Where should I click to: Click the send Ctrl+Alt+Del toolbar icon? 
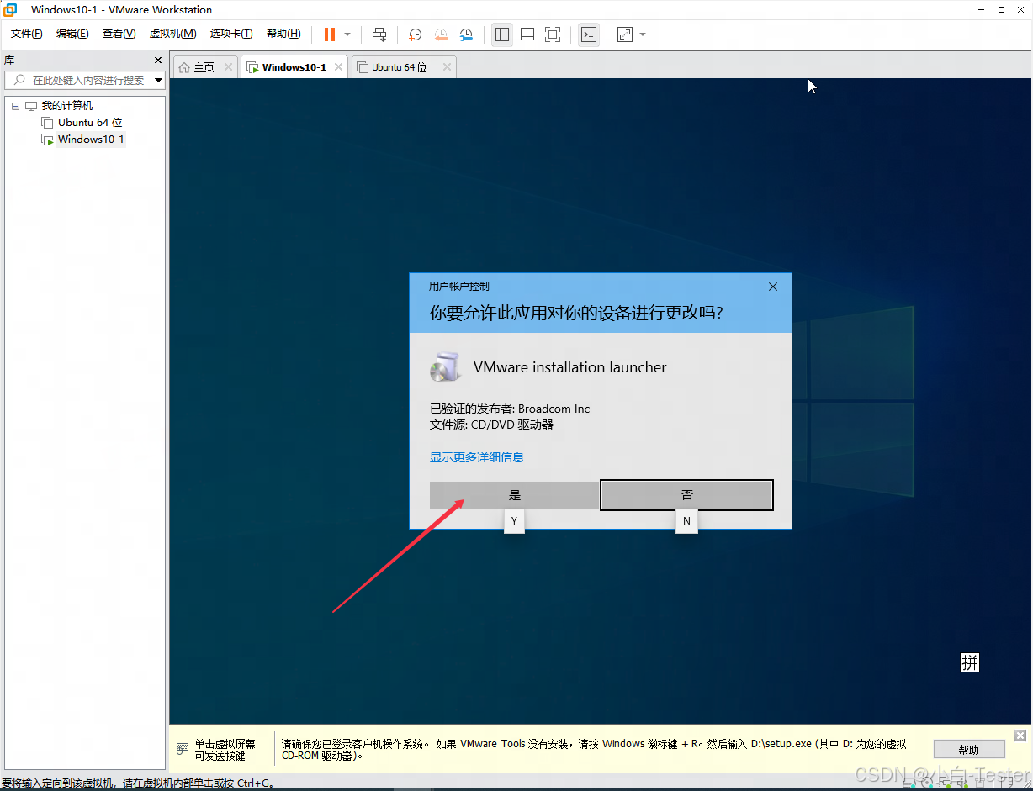click(379, 34)
